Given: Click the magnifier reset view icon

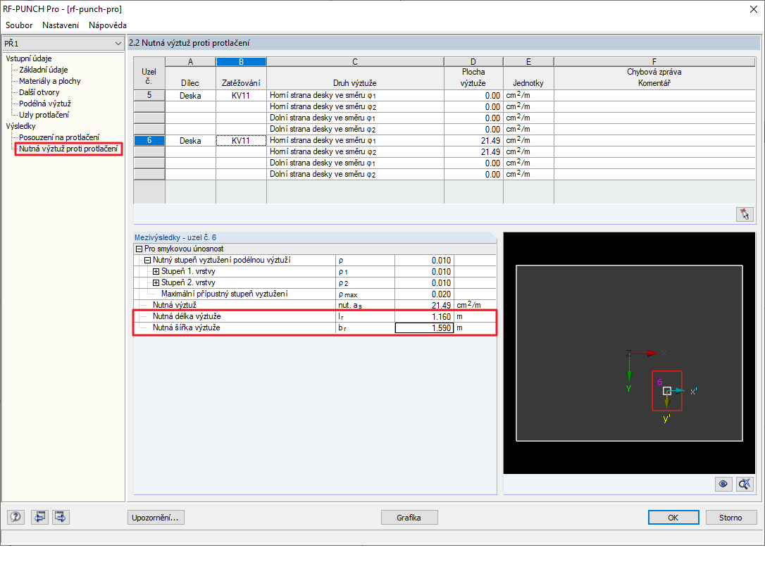Looking at the screenshot, I should [x=745, y=484].
